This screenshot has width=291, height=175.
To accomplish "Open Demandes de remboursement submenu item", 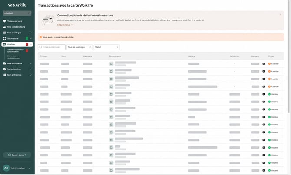I will click(x=14, y=57).
